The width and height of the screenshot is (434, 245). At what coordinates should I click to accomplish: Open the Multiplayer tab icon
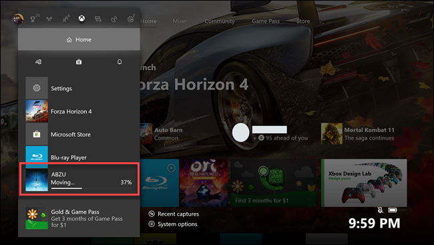point(49,19)
